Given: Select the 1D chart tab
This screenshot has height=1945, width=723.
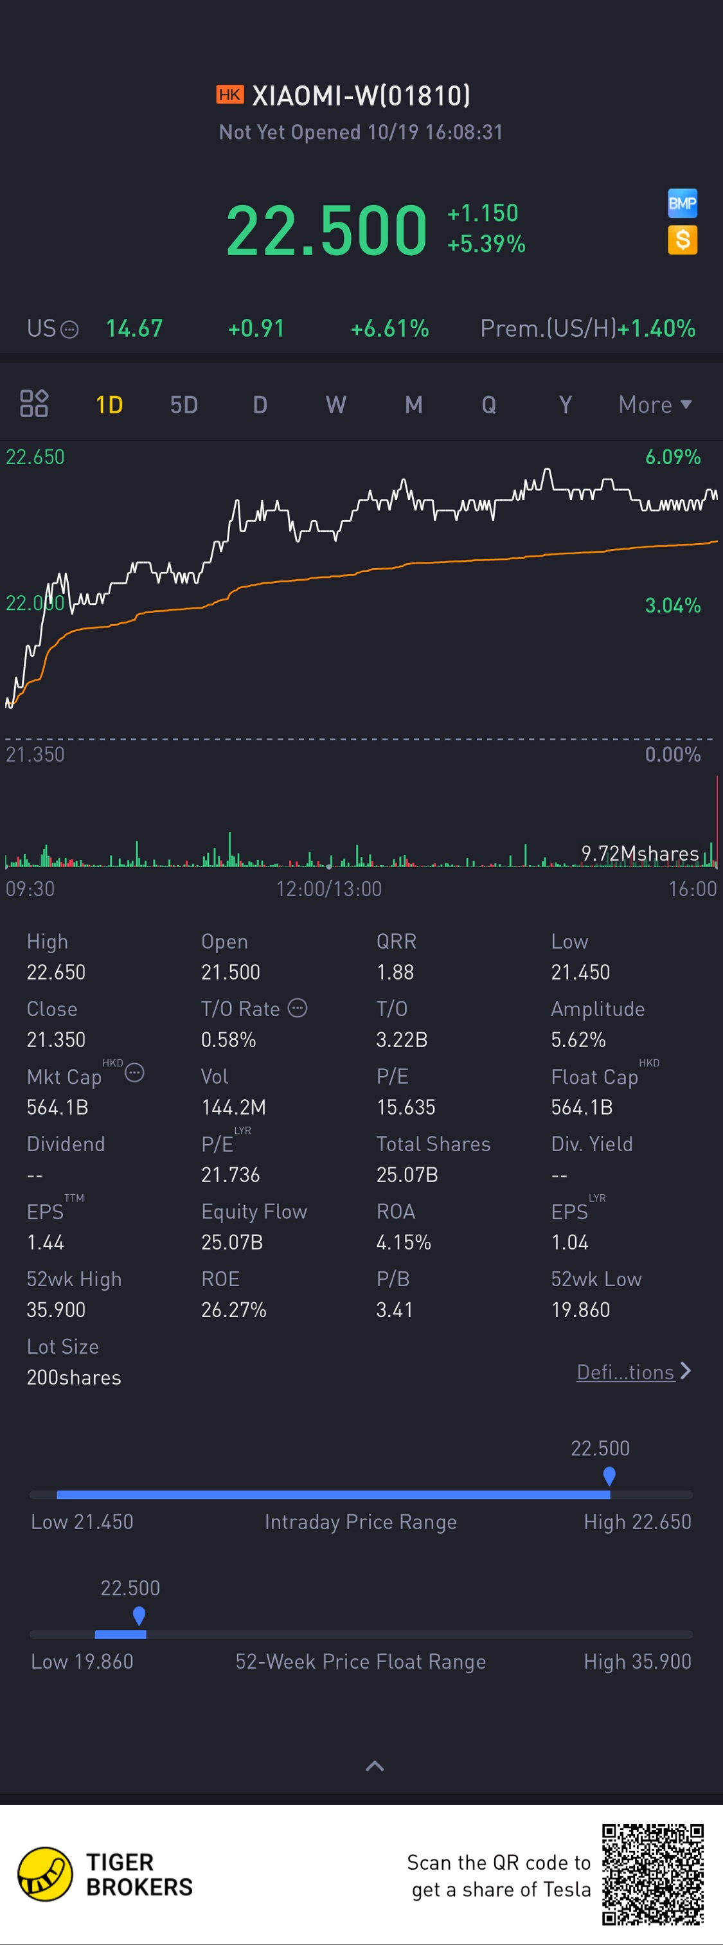Looking at the screenshot, I should tap(109, 405).
